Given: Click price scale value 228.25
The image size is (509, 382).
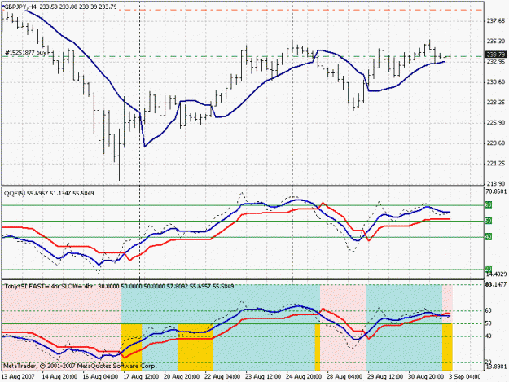Looking at the screenshot, I should (x=496, y=103).
